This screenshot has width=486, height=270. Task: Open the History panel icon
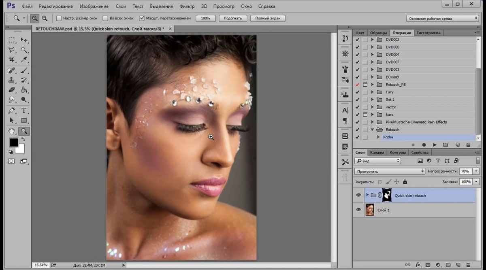tap(345, 38)
